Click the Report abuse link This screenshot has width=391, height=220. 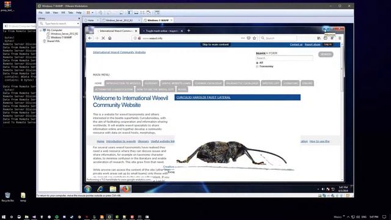312,45
